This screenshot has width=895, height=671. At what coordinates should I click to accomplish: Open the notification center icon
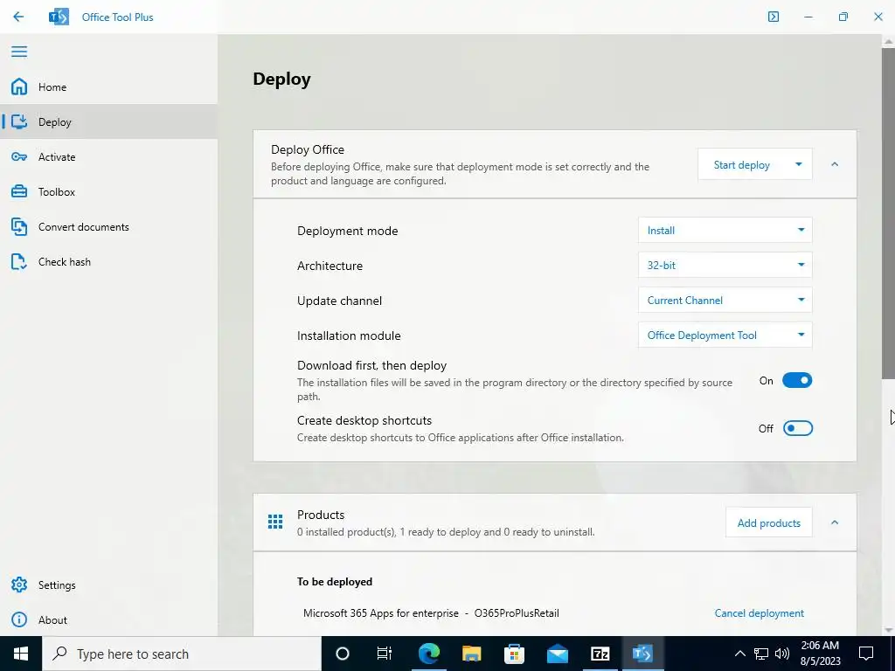[866, 654]
